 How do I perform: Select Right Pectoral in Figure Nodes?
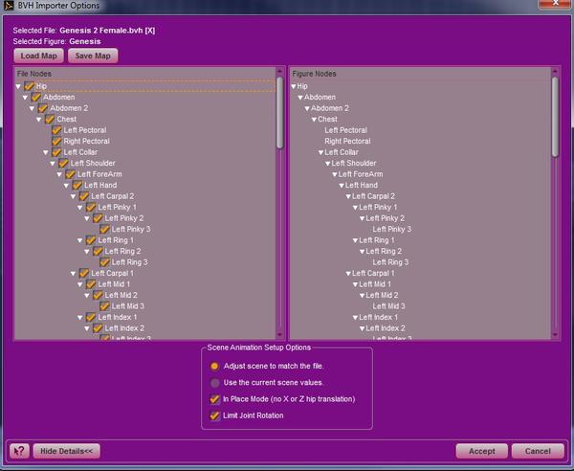(347, 141)
